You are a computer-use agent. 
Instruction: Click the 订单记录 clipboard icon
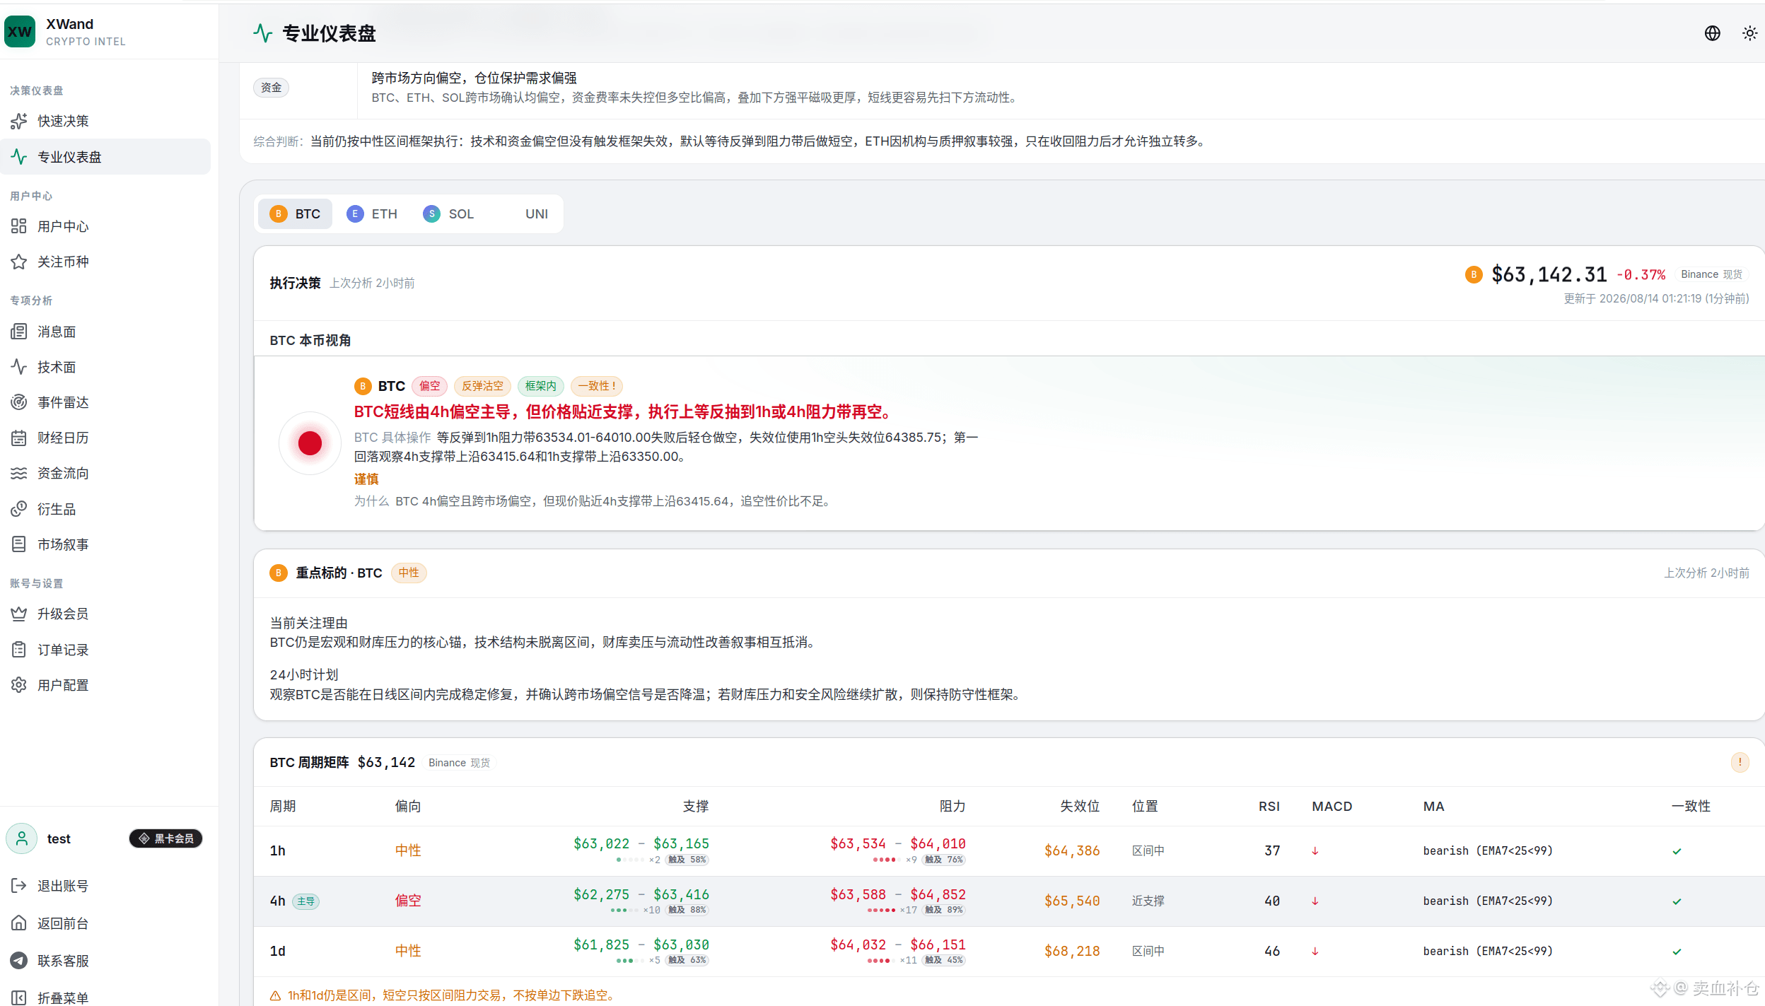pos(19,650)
